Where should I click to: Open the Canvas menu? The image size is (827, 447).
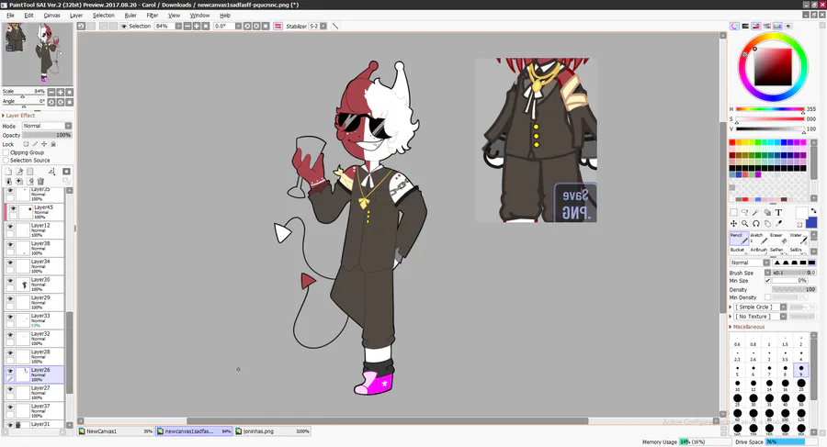51,16
